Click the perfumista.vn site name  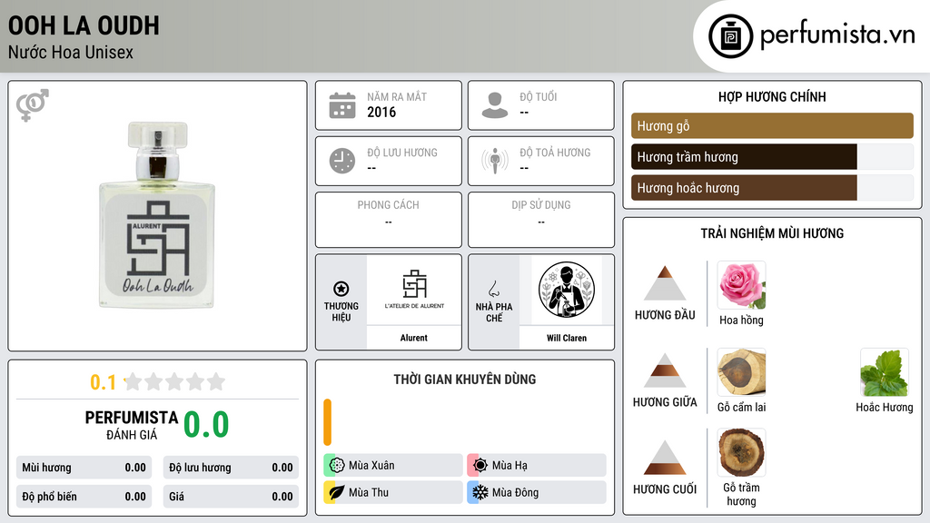point(837,35)
